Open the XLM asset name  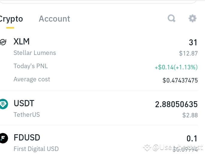click(22, 41)
